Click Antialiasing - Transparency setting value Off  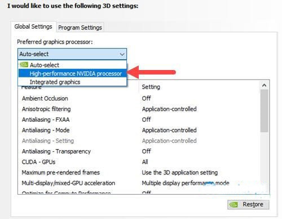click(146, 151)
